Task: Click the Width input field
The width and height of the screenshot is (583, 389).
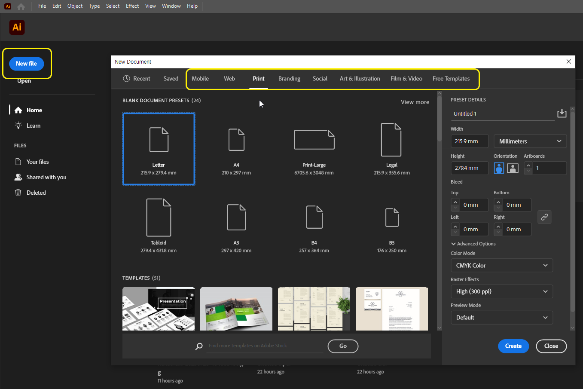Action: (470, 141)
